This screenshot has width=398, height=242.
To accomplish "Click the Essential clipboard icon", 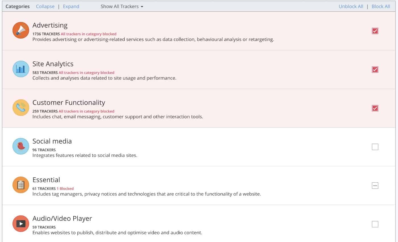I will 21,185.
